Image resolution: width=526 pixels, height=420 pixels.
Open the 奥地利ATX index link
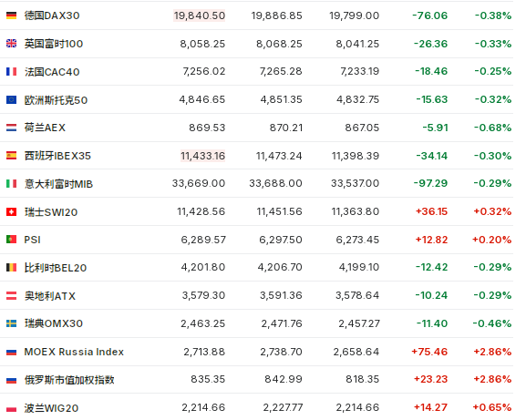click(50, 296)
